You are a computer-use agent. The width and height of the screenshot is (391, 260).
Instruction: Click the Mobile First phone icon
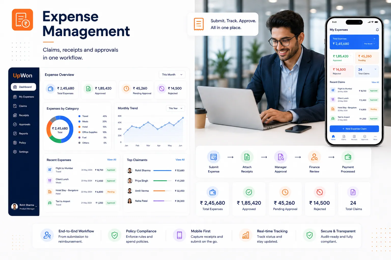179,235
